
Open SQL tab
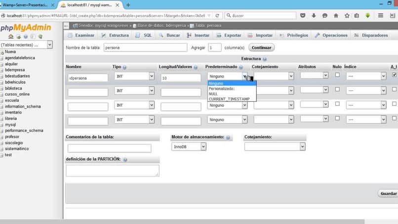click(x=144, y=35)
